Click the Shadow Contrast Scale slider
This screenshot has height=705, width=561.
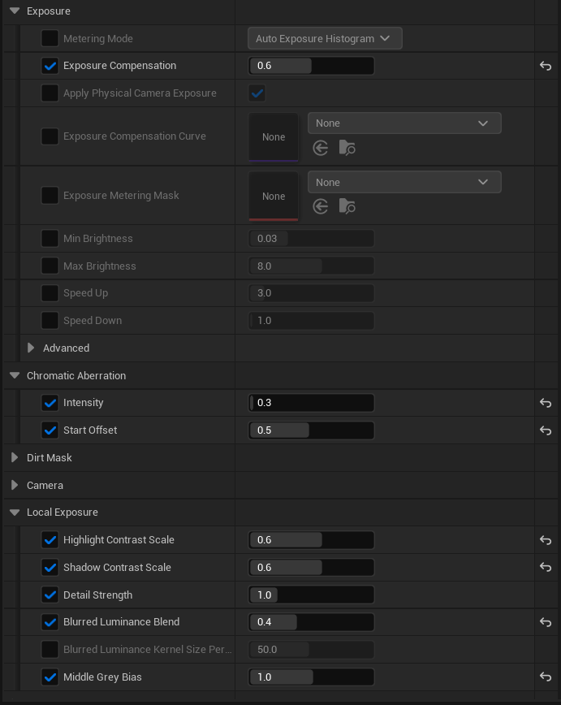pyautogui.click(x=311, y=568)
